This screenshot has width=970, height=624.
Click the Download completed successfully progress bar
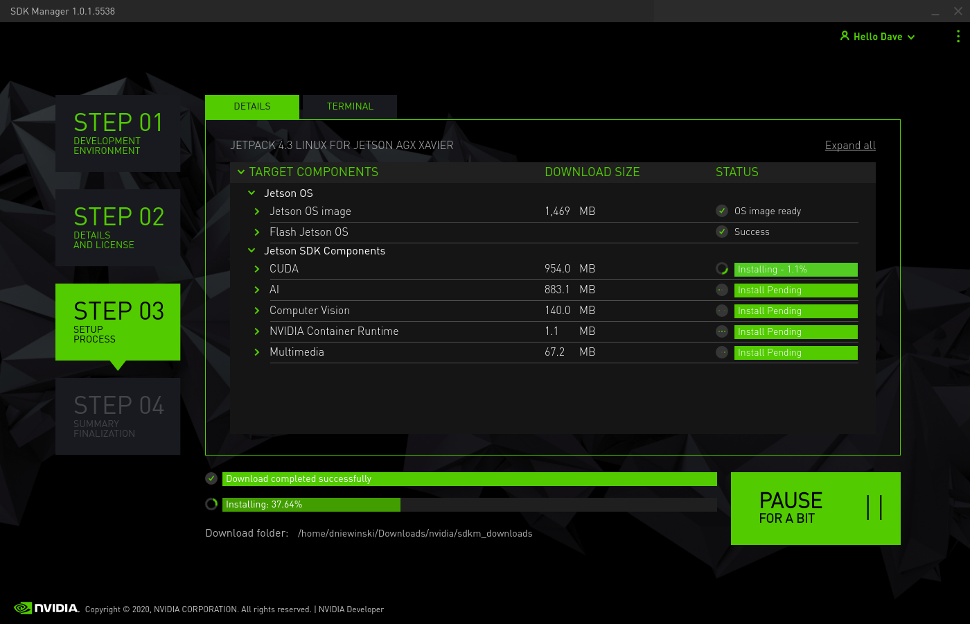pos(470,478)
